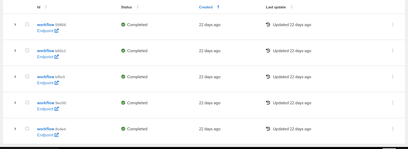The height and width of the screenshot is (149, 408).
Task: Expand the workflow 9ec00 row
Action: pyautogui.click(x=15, y=103)
